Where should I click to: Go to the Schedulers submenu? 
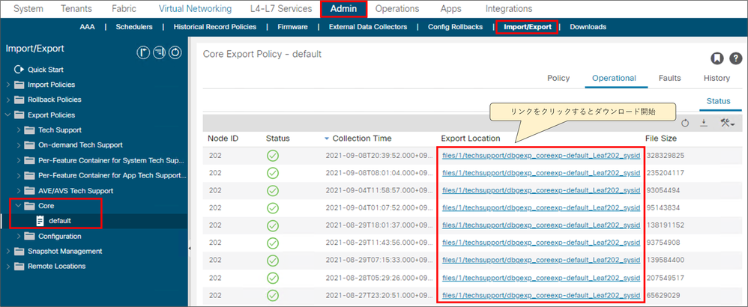[134, 27]
